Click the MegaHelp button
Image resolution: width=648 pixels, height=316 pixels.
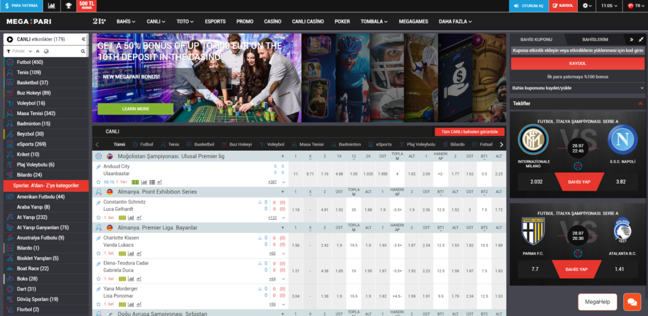point(597,302)
